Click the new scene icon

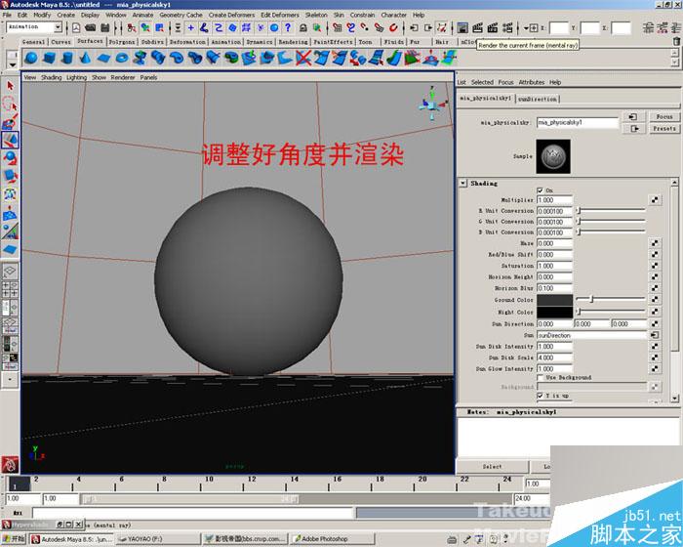(x=76, y=28)
